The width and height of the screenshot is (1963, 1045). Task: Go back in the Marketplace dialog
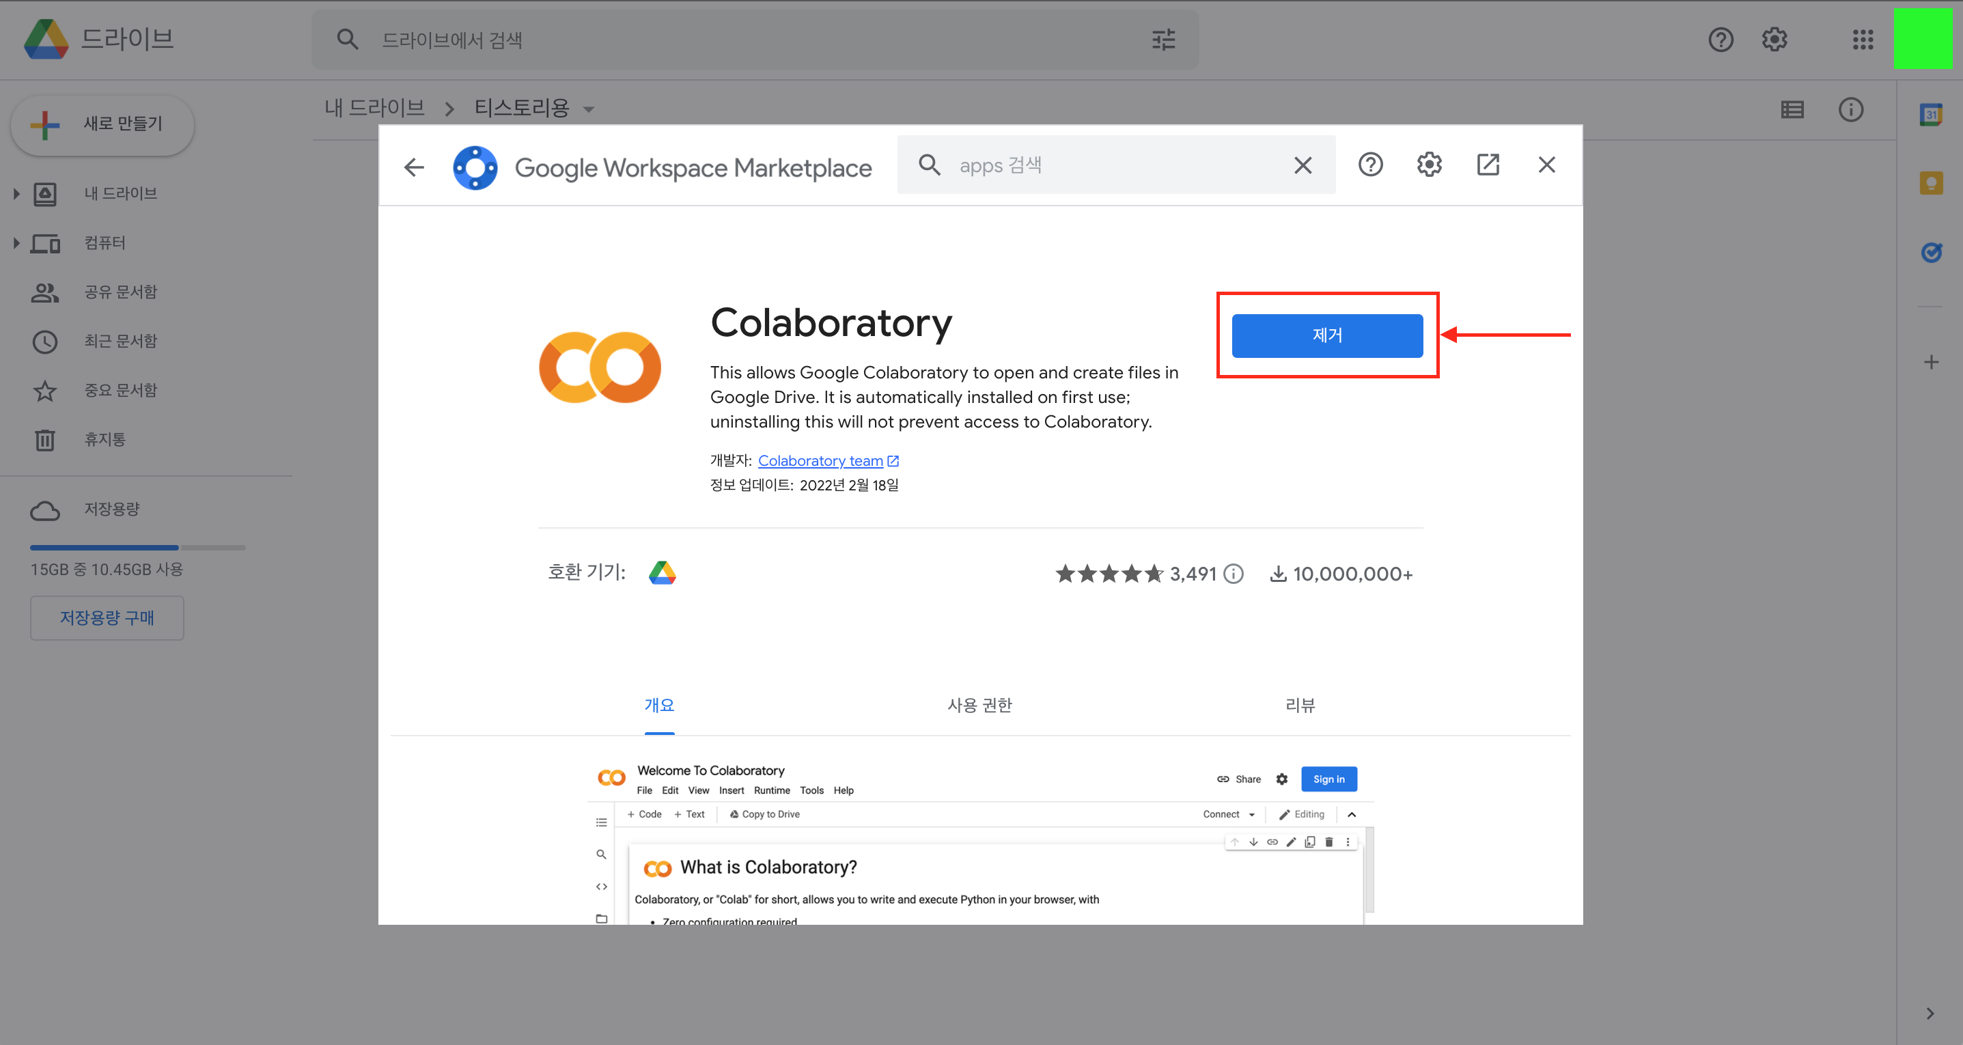click(414, 167)
